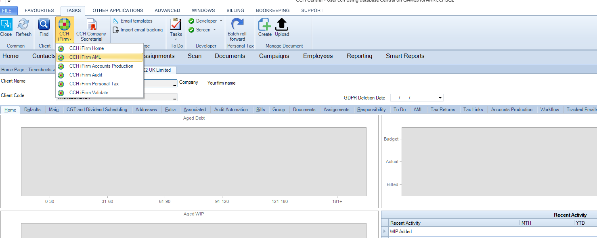The width and height of the screenshot is (597, 238).
Task: Open Quick Access Toolbar customize arrow
Action: pos(9,2)
